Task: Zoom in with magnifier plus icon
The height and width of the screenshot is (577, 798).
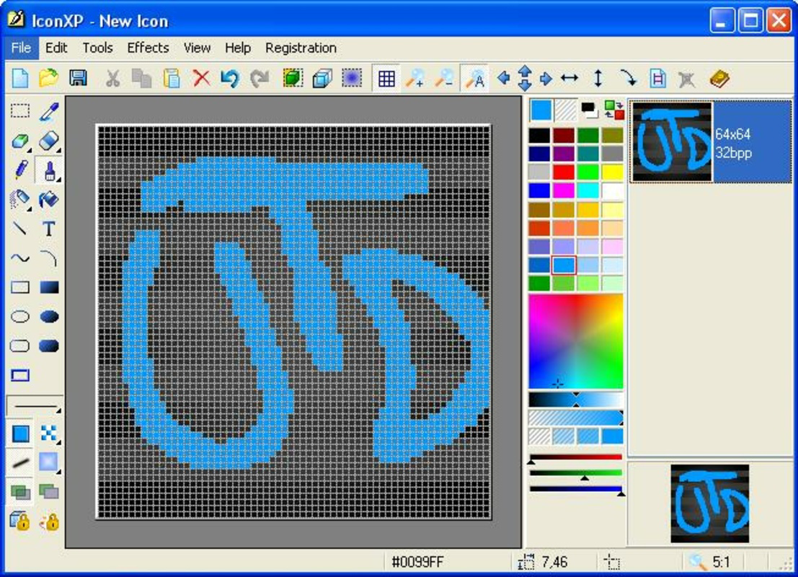Action: pos(415,79)
